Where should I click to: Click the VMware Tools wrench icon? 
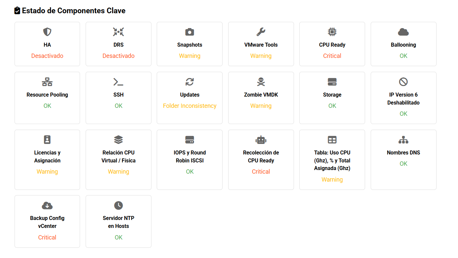(261, 32)
